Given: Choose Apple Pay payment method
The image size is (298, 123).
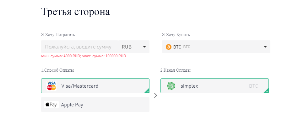Looking at the screenshot, I should coord(95,105).
